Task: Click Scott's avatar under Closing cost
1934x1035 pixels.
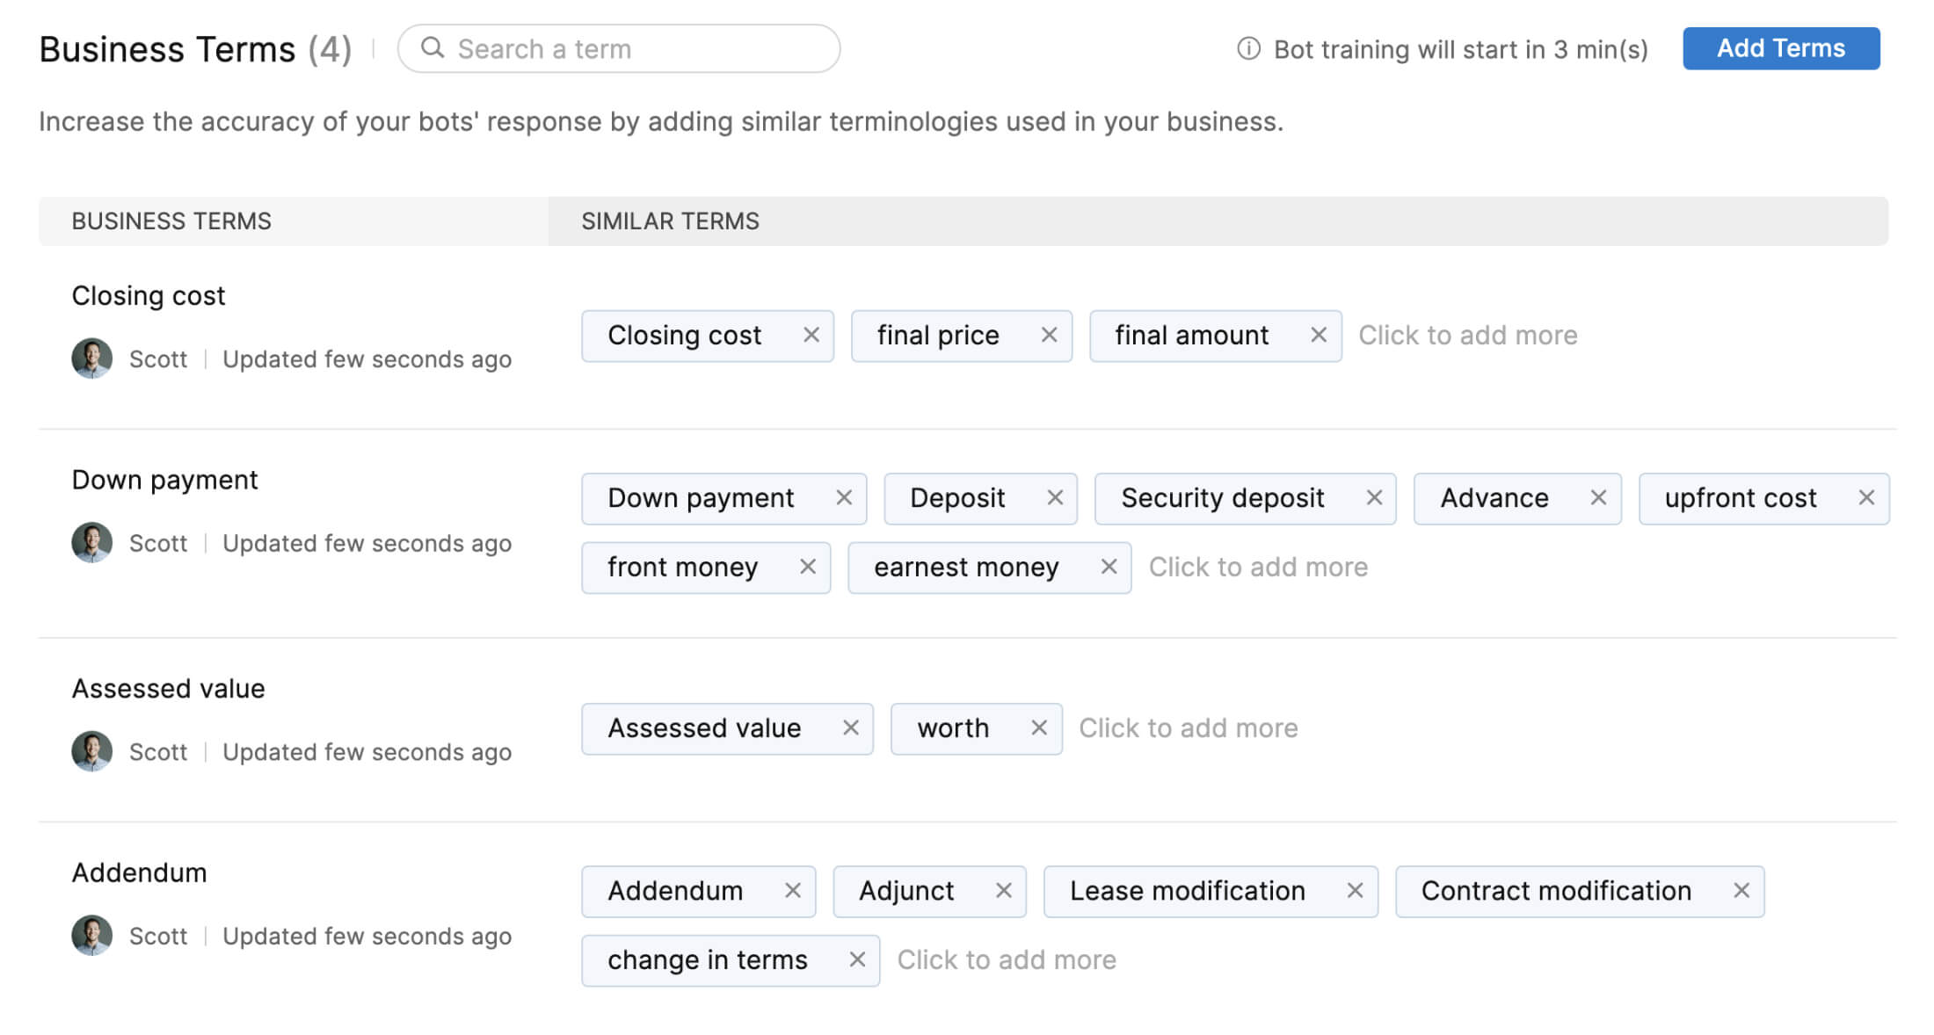Action: pos(91,358)
